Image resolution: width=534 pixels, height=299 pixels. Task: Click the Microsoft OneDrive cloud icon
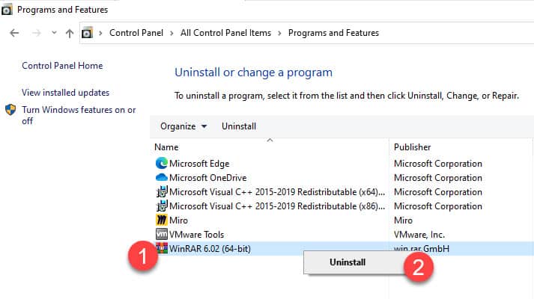pyautogui.click(x=161, y=178)
